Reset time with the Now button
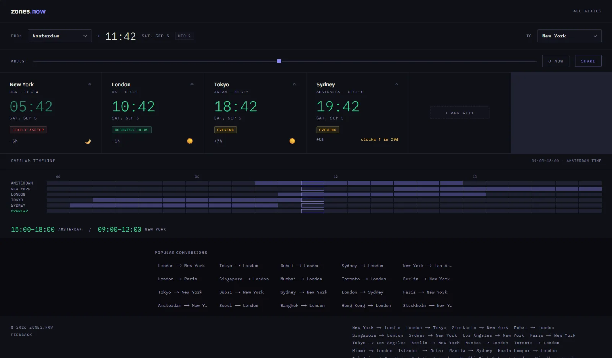Viewport: 612px width, 358px height. [x=556, y=61]
